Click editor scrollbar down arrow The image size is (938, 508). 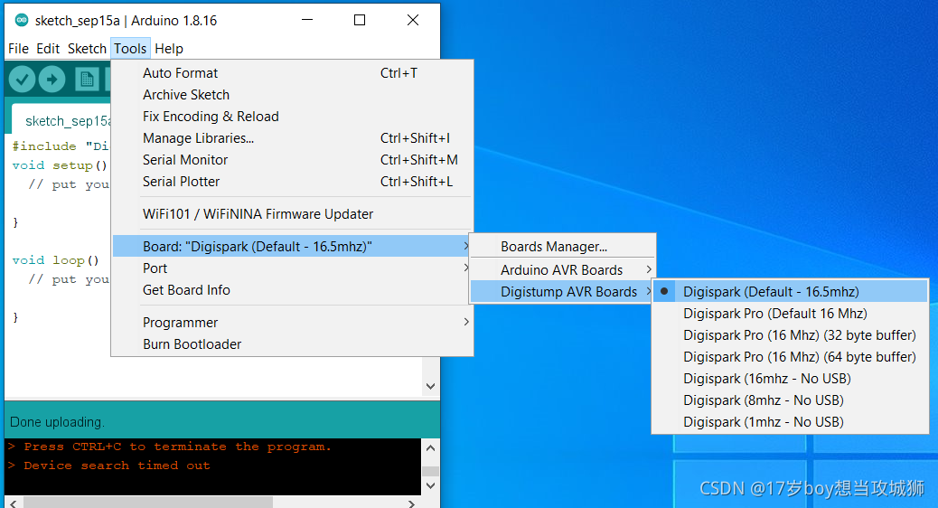coord(430,387)
